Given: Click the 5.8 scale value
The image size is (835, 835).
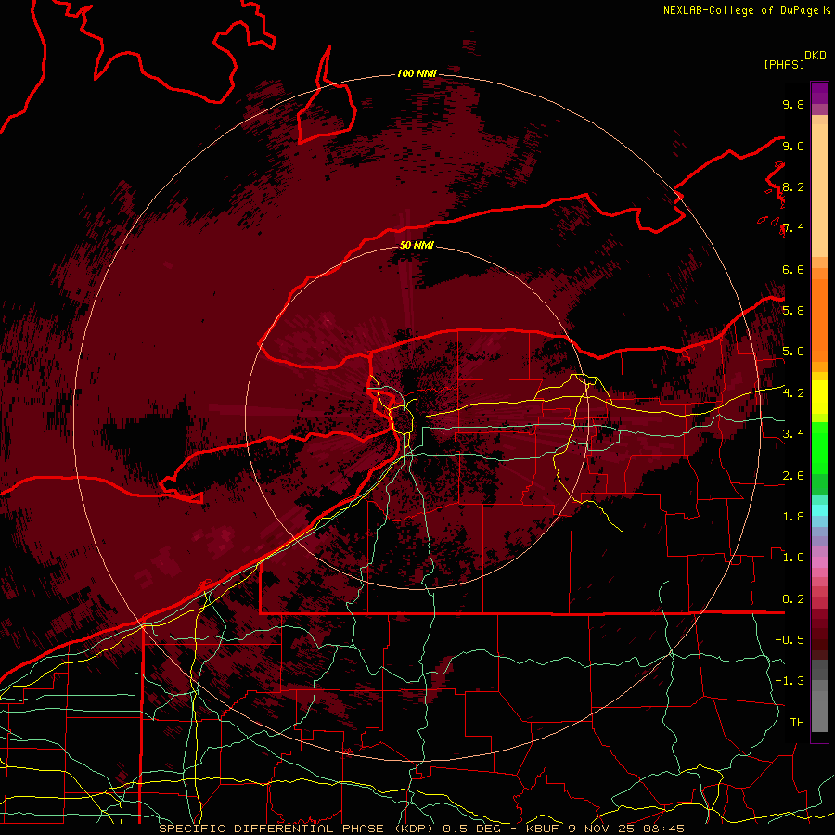Looking at the screenshot, I should click(x=793, y=311).
